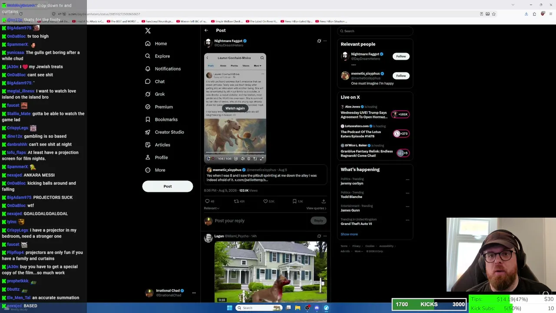The image size is (556, 313).
Task: Open more options for jeremy corbyn trend
Action: point(407,180)
